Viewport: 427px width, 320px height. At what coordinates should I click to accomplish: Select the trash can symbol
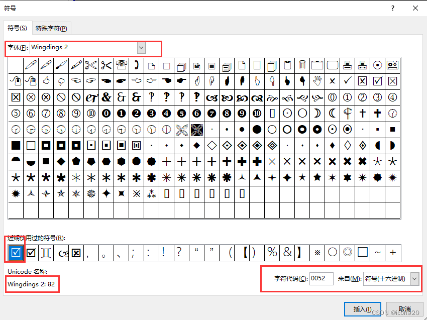(302, 65)
